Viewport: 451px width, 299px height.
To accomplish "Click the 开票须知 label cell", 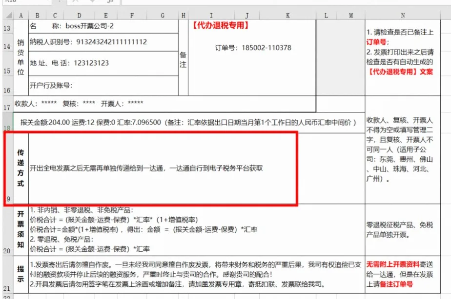I will [20, 230].
